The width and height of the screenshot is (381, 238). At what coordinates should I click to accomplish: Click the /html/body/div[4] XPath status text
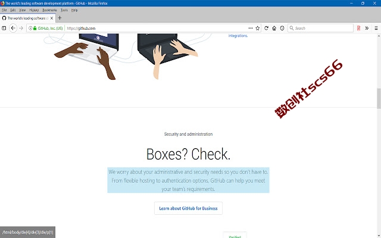[x=28, y=233]
